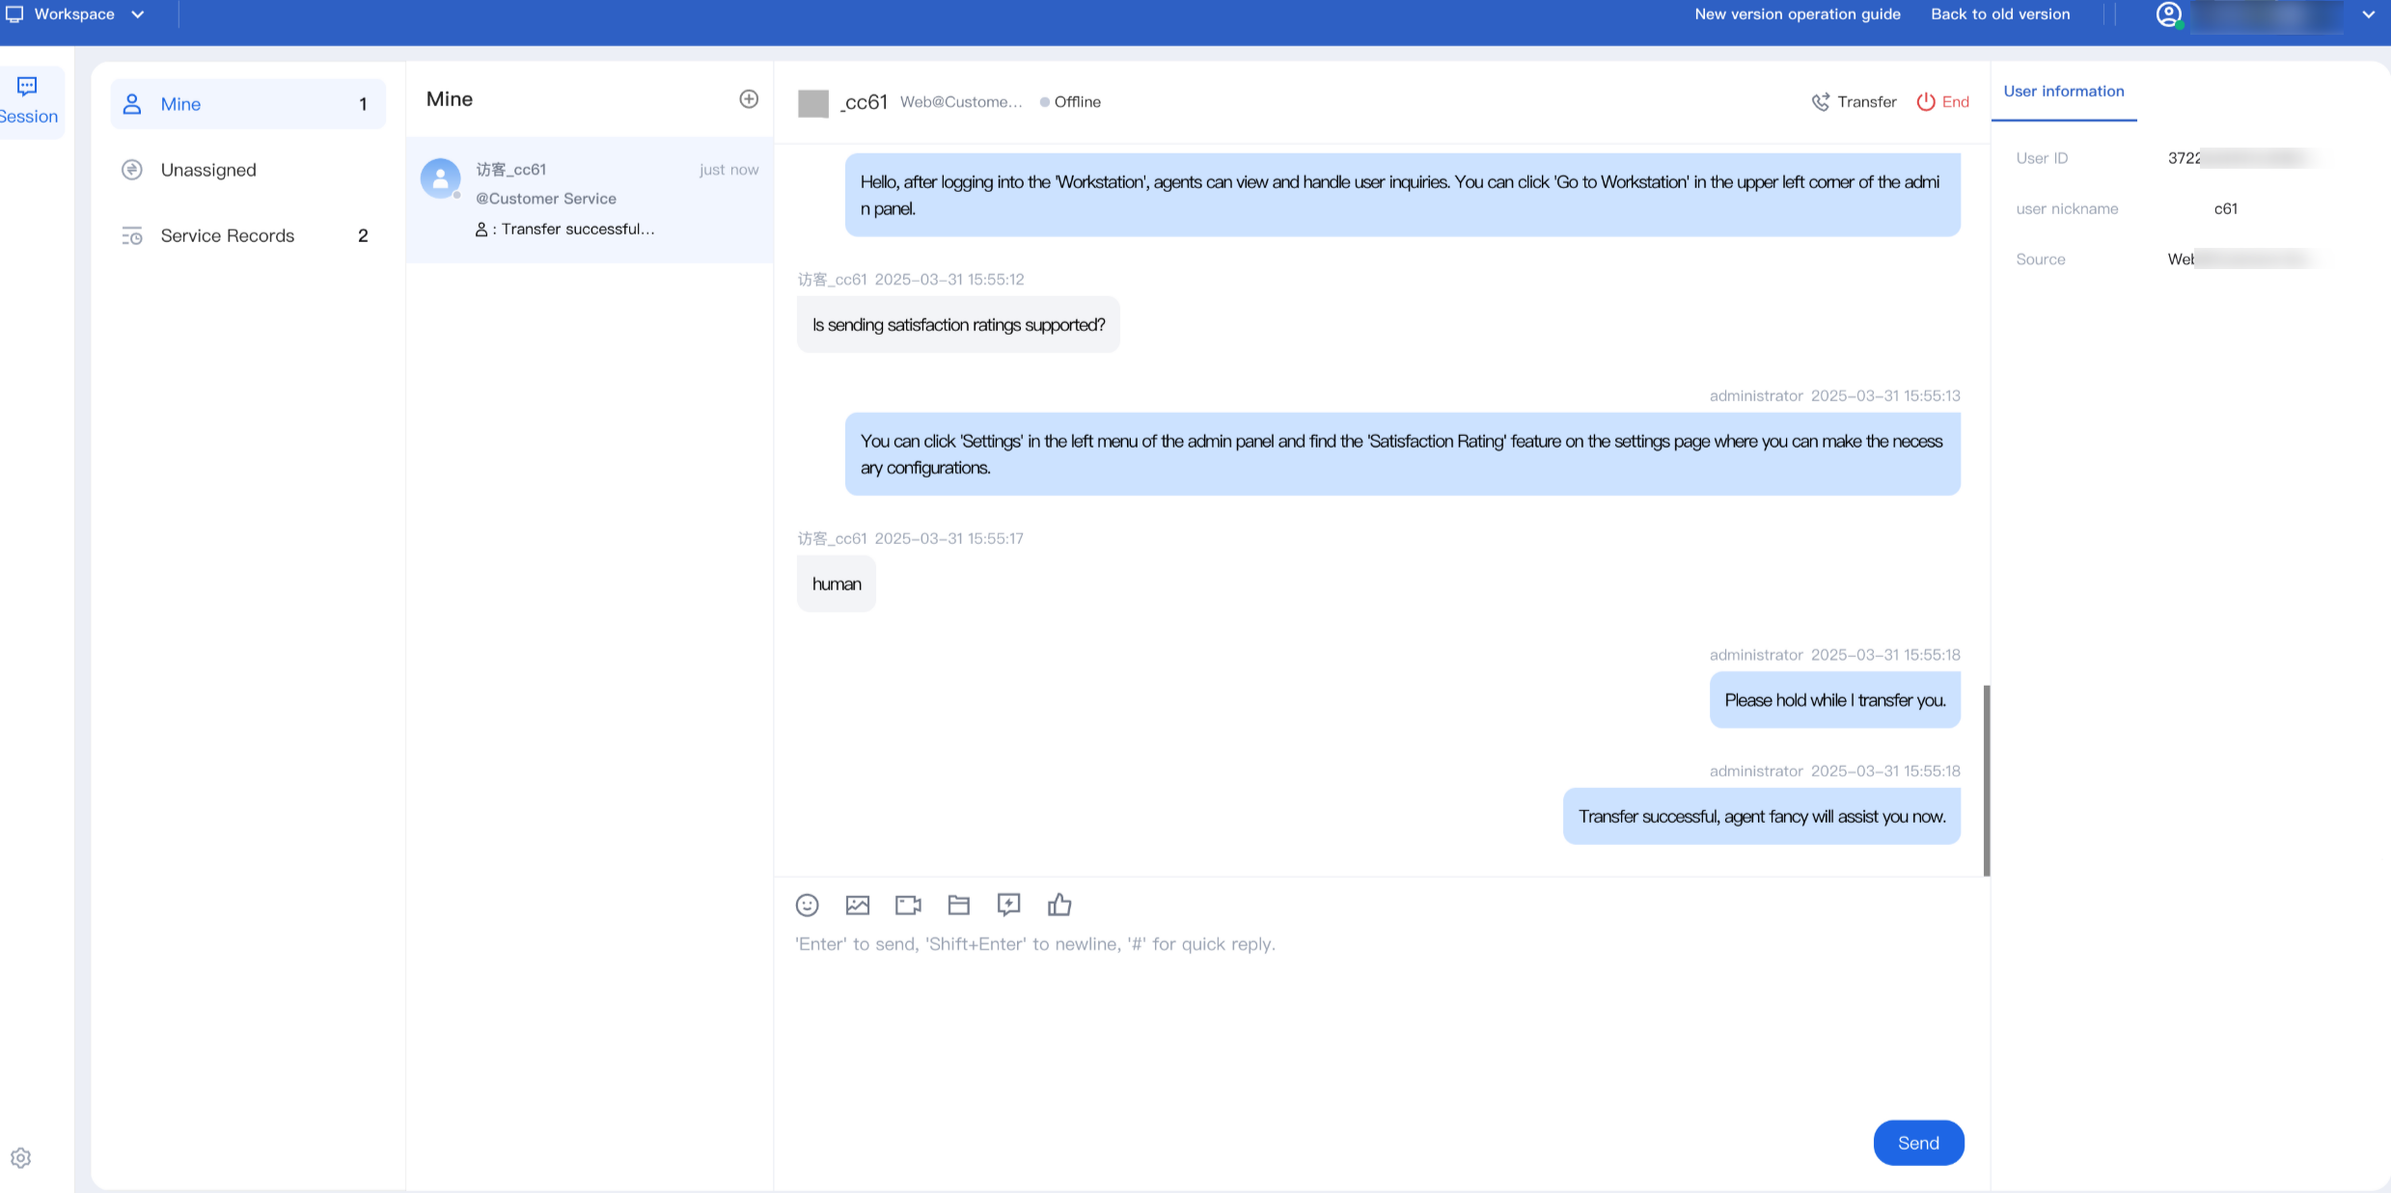Click the plus icon beside Mine header

(x=749, y=99)
